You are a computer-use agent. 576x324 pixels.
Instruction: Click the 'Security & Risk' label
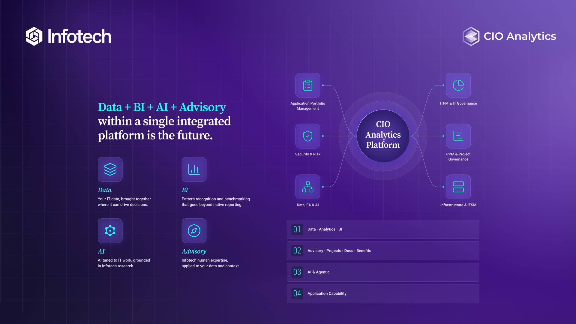[308, 154]
